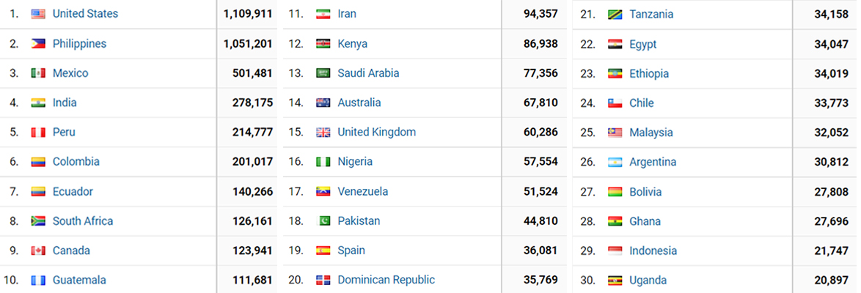Screen dimensions: 861x293
Task: Click the Kenya flag icon
Action: coord(323,44)
